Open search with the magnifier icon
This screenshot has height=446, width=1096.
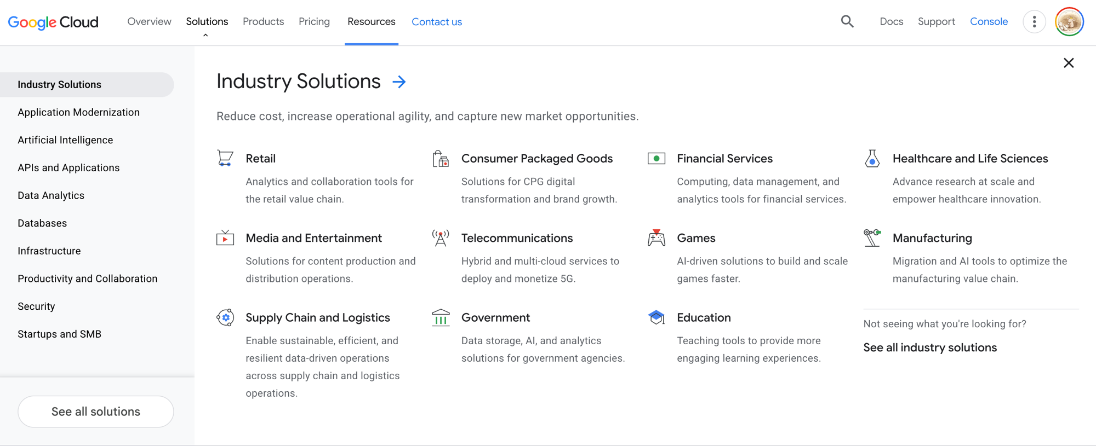click(847, 21)
